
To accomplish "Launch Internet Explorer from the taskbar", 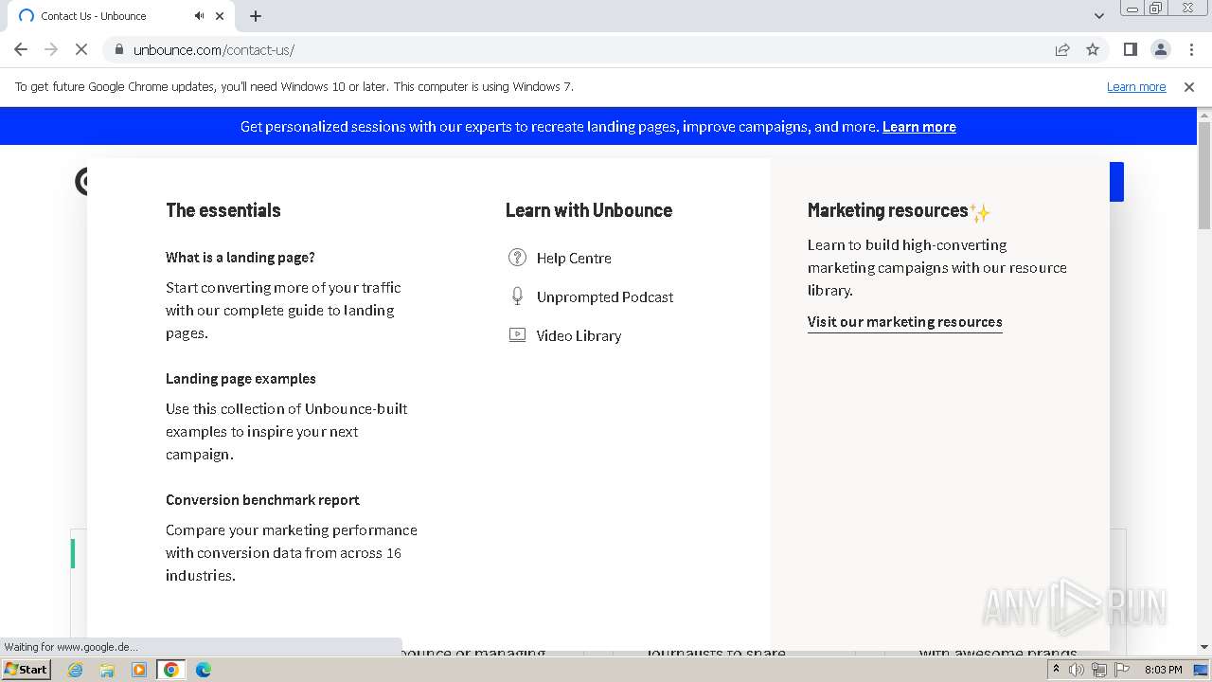I will [x=76, y=670].
